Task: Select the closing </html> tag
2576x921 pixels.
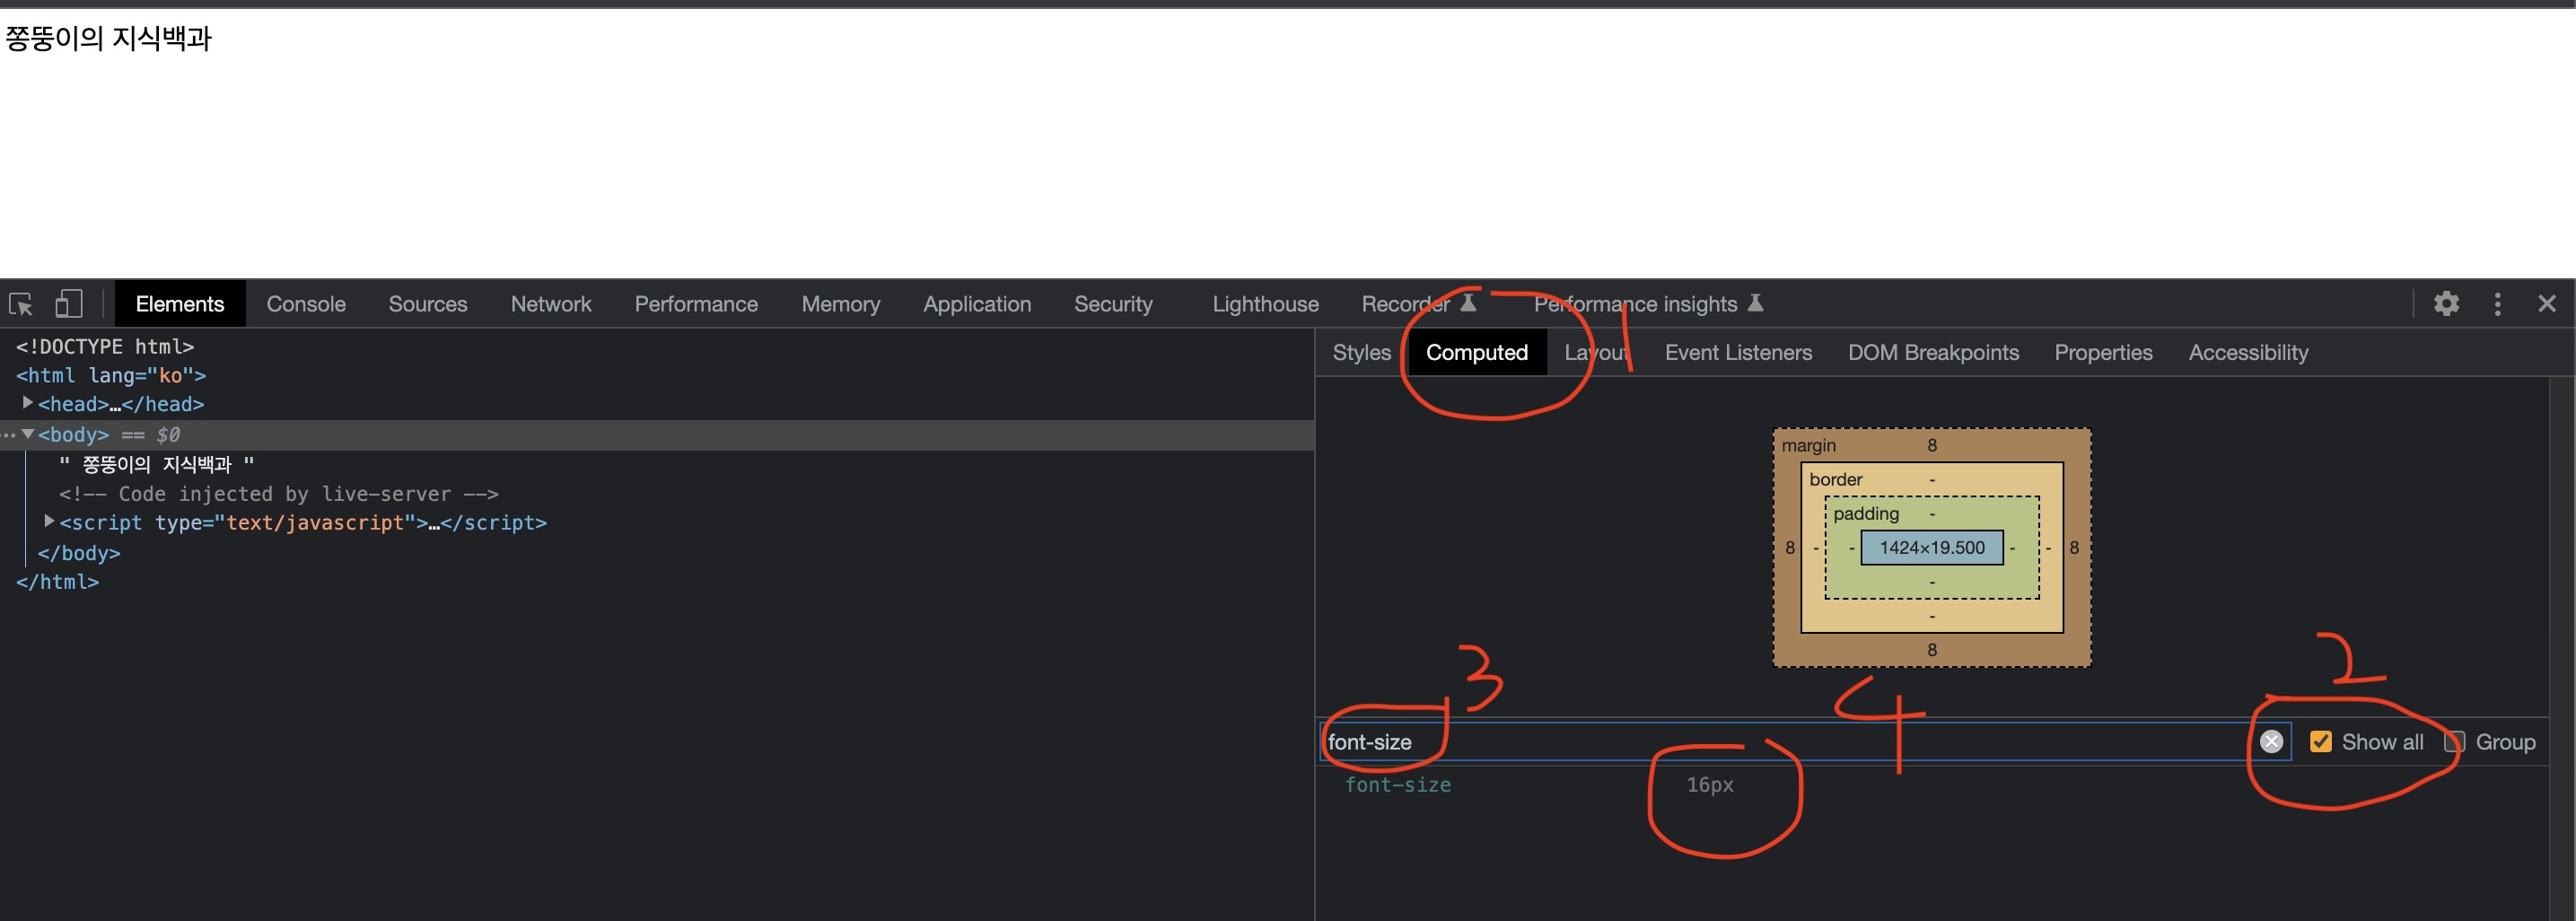Action: tap(57, 581)
